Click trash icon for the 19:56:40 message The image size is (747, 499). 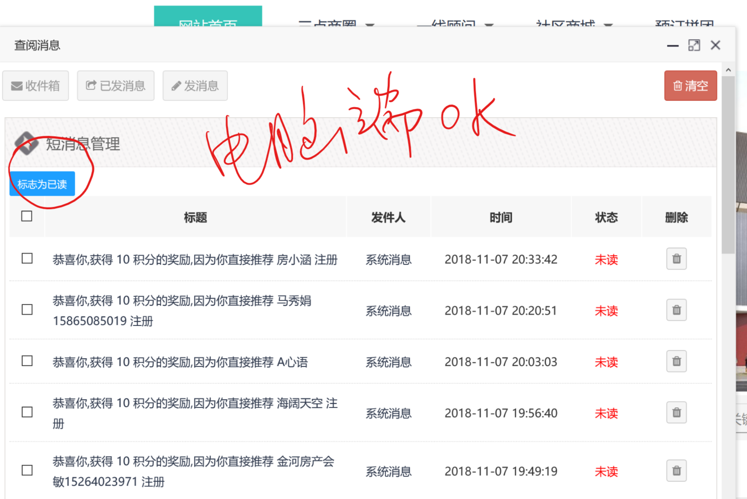pos(676,413)
